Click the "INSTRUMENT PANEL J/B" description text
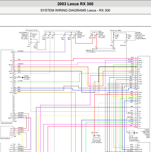The height and width of the screenshot is (152, 151). click(x=23, y=35)
